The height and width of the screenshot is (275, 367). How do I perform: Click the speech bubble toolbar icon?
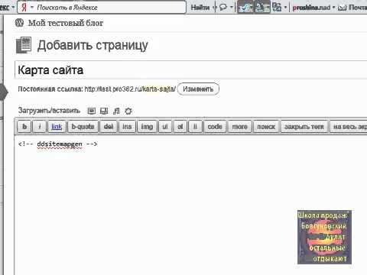(x=223, y=8)
